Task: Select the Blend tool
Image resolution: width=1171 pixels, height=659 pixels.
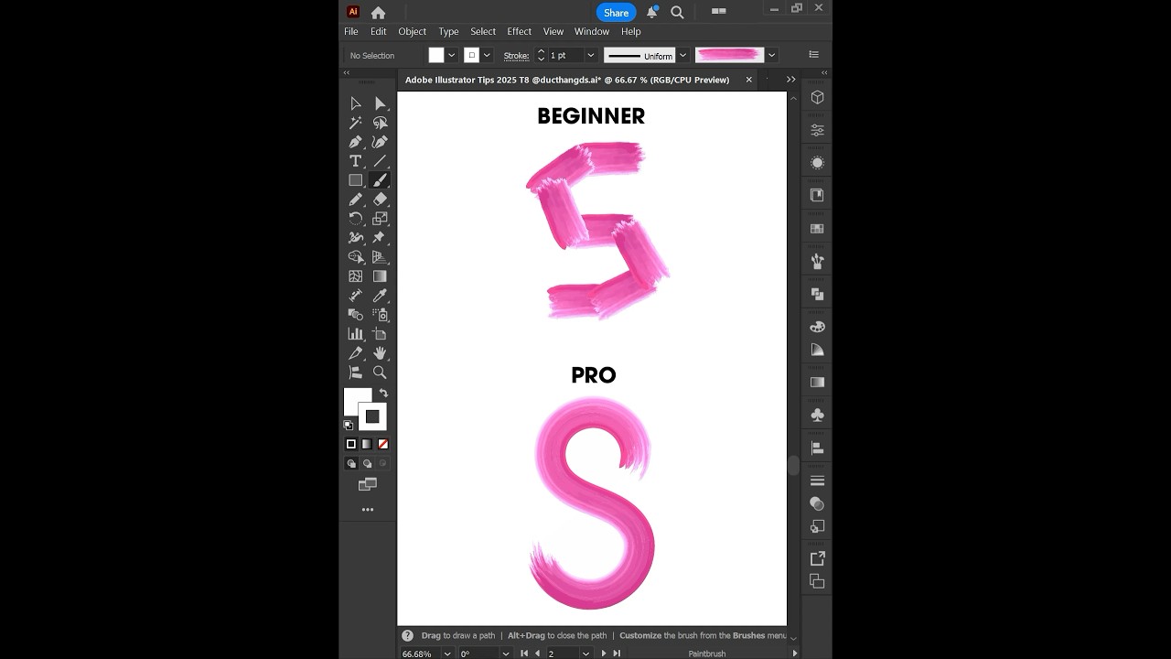Action: click(356, 315)
